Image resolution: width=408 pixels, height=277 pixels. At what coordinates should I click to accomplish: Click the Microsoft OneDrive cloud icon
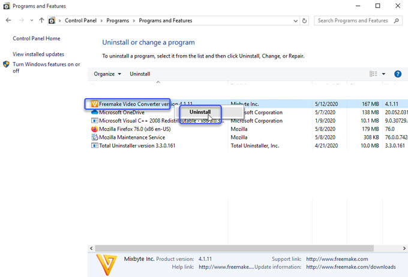(94, 112)
